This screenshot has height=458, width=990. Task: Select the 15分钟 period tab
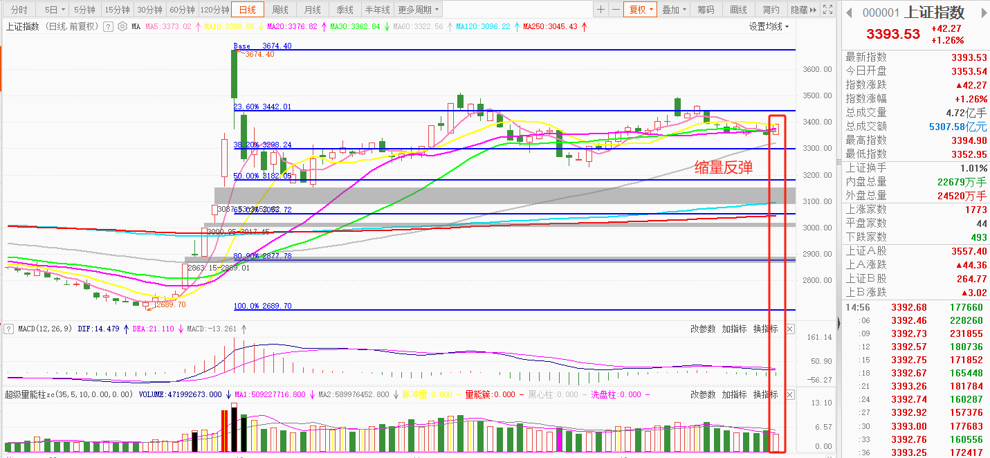[116, 10]
